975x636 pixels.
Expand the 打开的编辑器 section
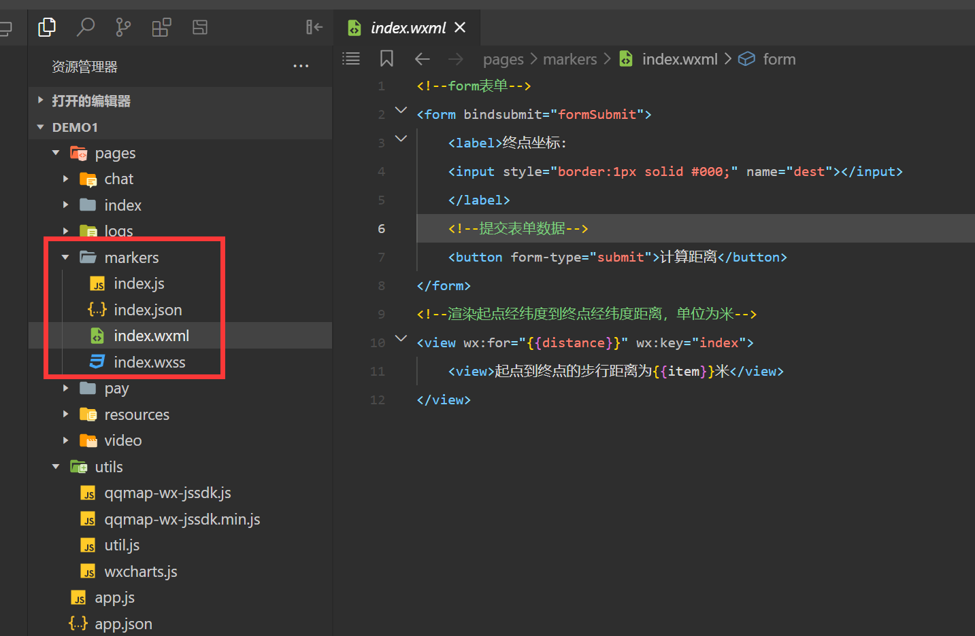(180, 101)
